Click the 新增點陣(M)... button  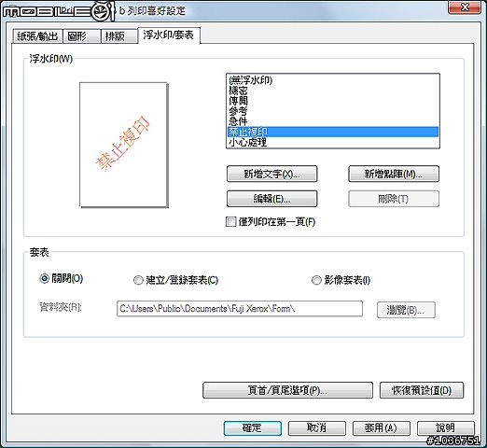pos(394,174)
